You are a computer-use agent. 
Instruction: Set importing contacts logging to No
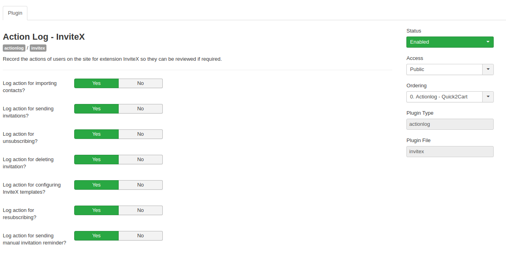pos(140,83)
